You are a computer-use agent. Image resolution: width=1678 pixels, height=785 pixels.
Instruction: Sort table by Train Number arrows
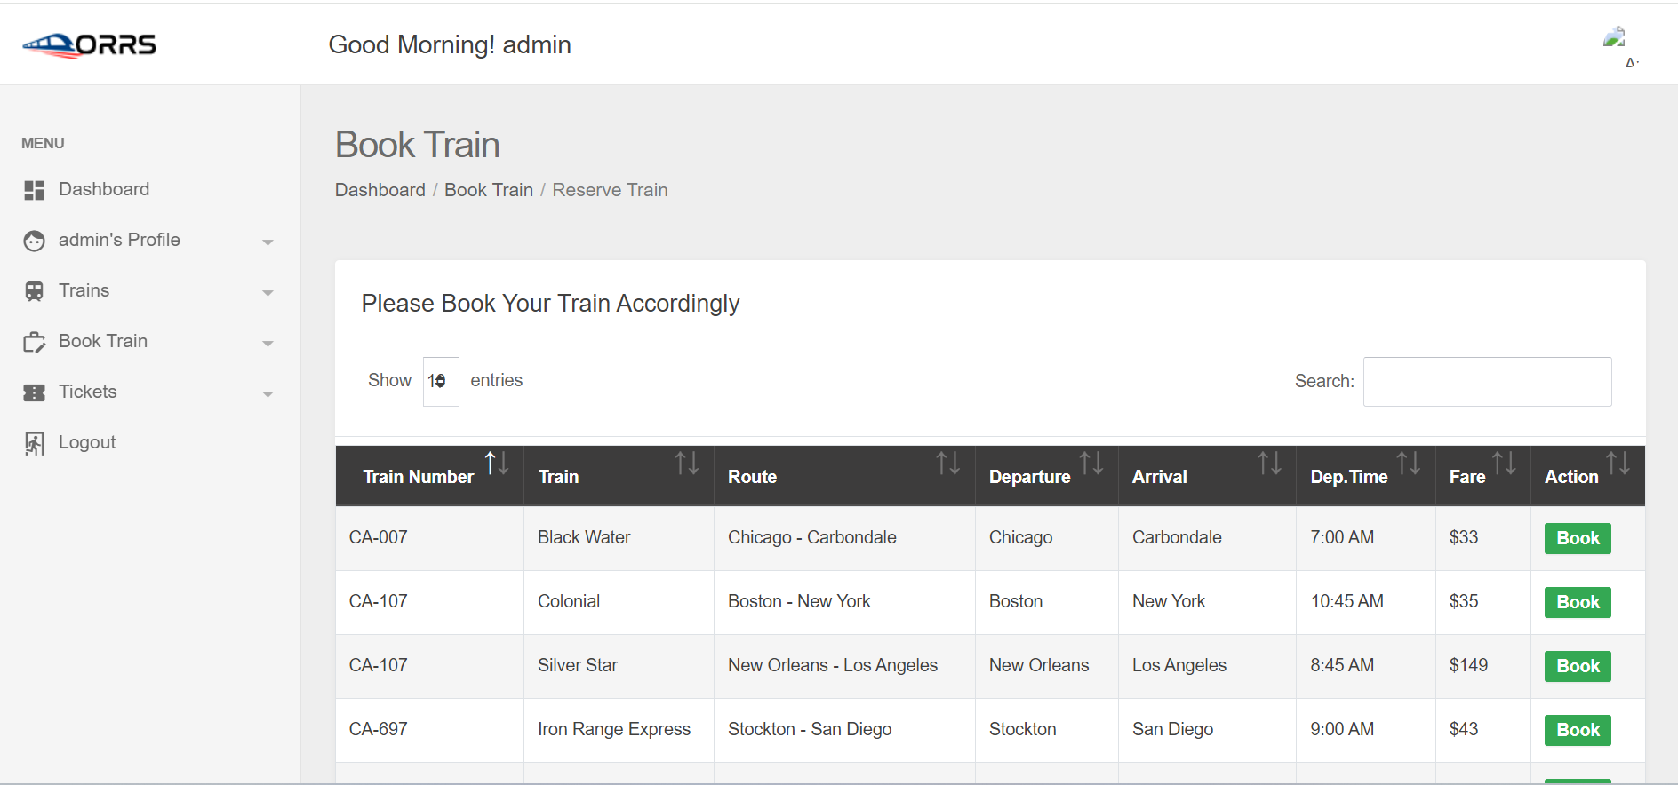tap(497, 463)
